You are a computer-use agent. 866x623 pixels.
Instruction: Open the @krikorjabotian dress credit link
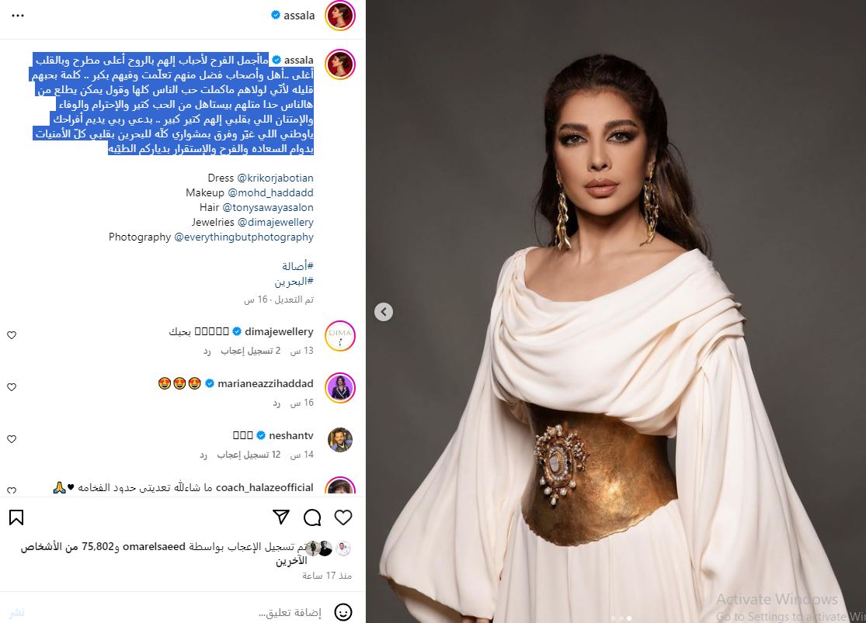(x=275, y=178)
